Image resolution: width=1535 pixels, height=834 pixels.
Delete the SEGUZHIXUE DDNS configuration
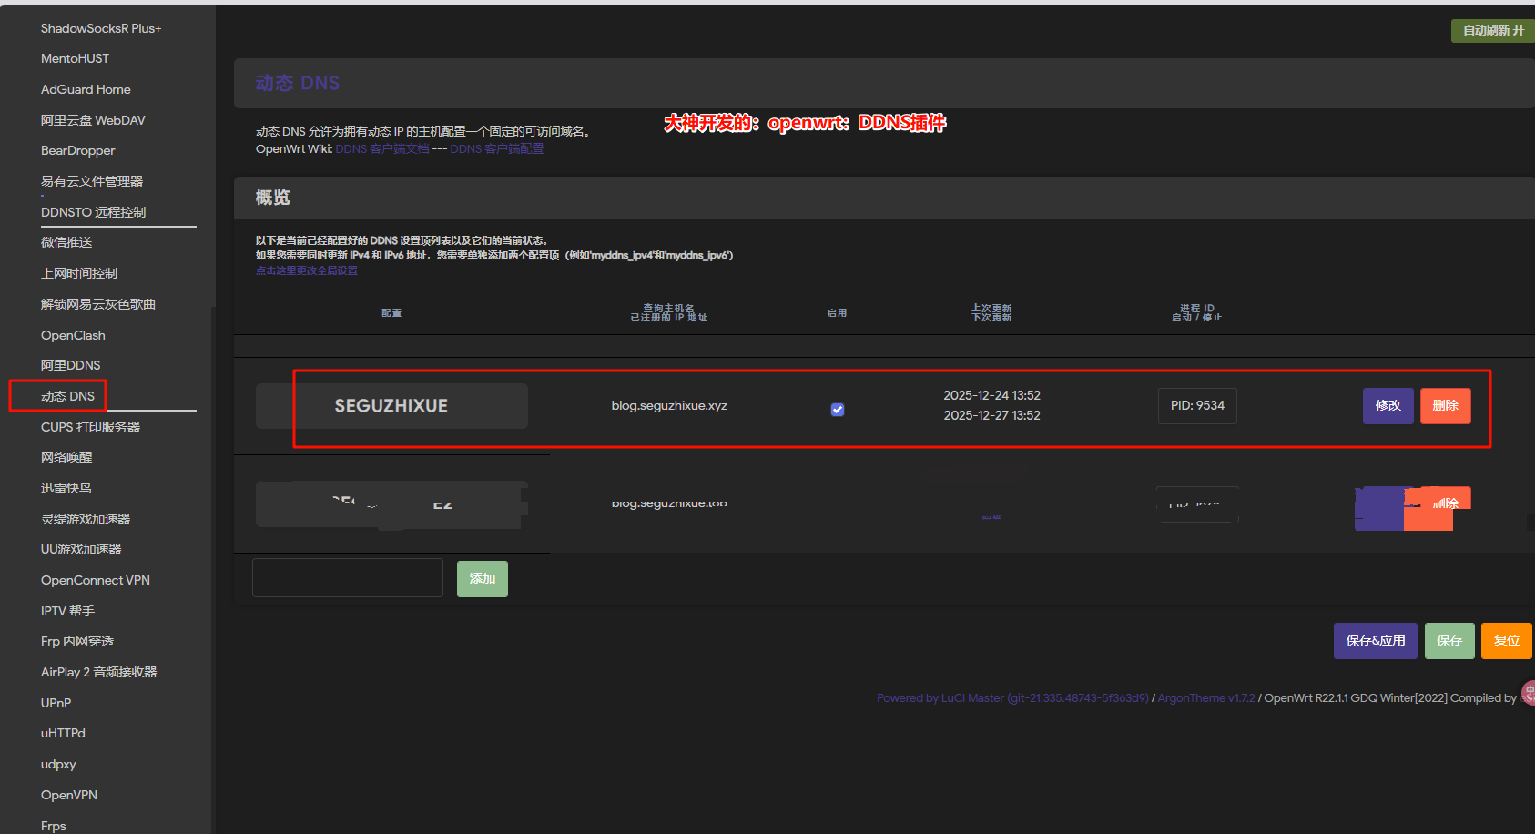click(1445, 406)
